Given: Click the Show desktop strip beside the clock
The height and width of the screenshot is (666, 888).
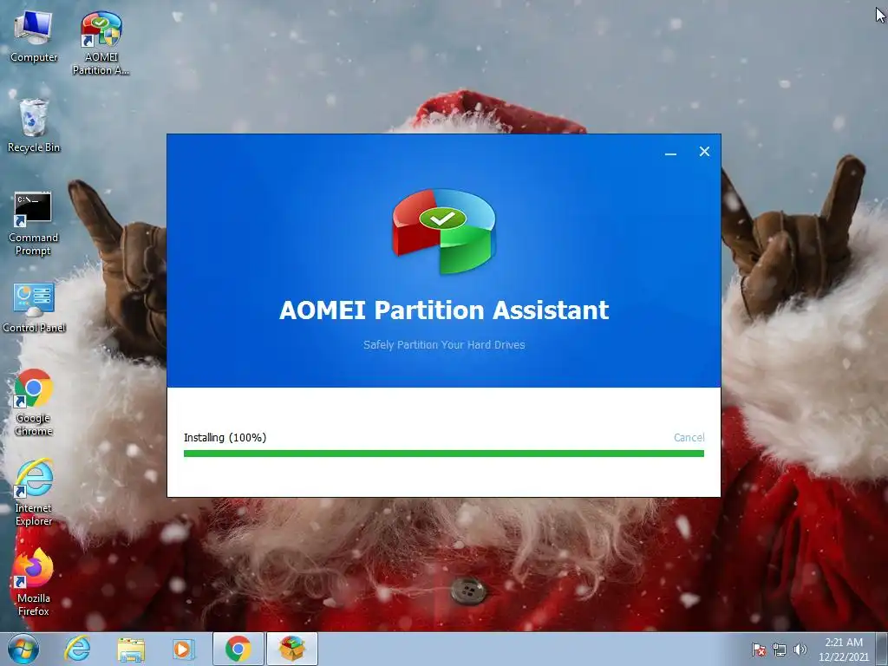Looking at the screenshot, I should pyautogui.click(x=882, y=650).
